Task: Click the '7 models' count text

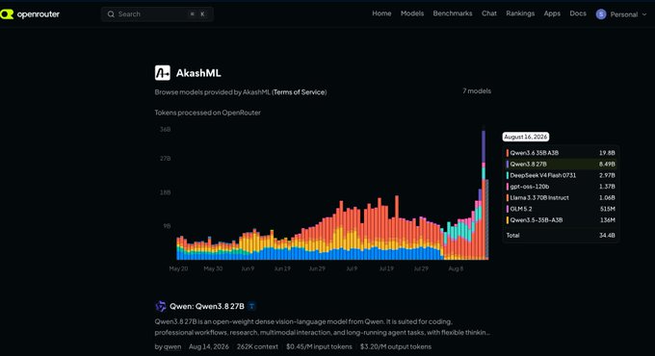Action: (x=477, y=91)
